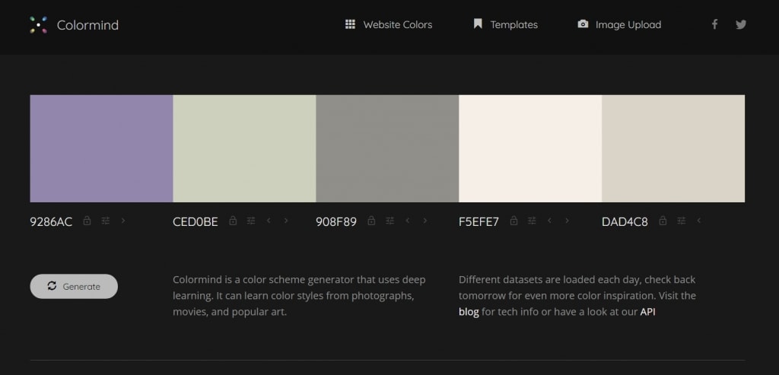
Task: Move 908F89 color right with arrow
Action: (x=425, y=221)
